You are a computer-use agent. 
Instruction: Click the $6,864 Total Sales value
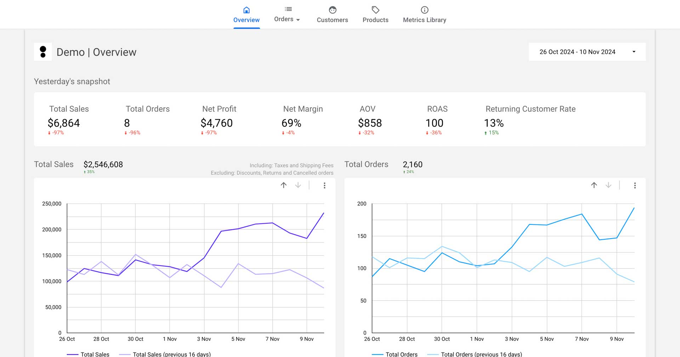click(64, 123)
